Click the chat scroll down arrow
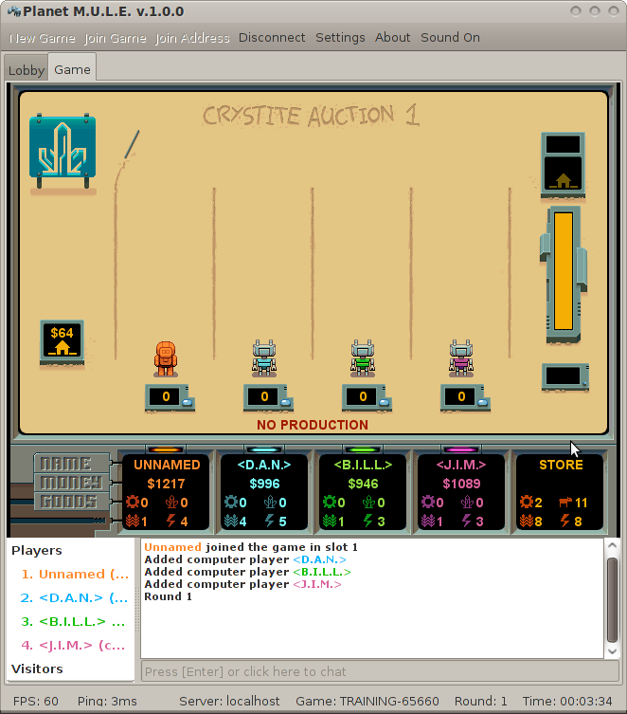The height and width of the screenshot is (714, 627). (x=612, y=651)
